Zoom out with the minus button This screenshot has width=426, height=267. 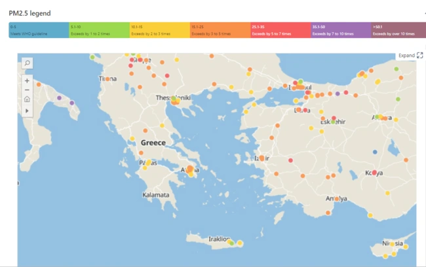pos(27,90)
